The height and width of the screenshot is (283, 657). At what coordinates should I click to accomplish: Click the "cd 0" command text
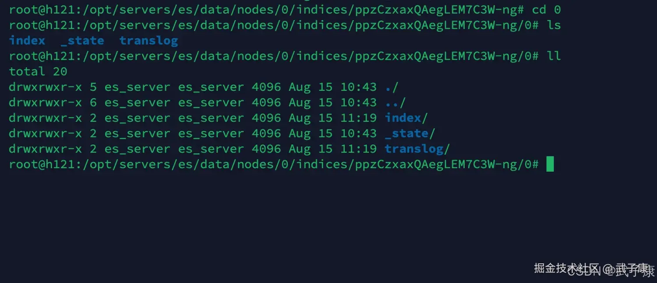[546, 10]
